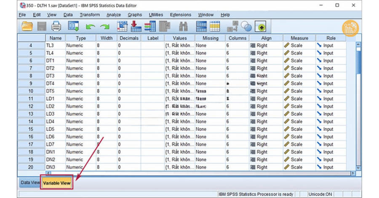Image resolution: width=379 pixels, height=198 pixels.
Task: Click the variable name cell DN1
Action: pos(55,152)
